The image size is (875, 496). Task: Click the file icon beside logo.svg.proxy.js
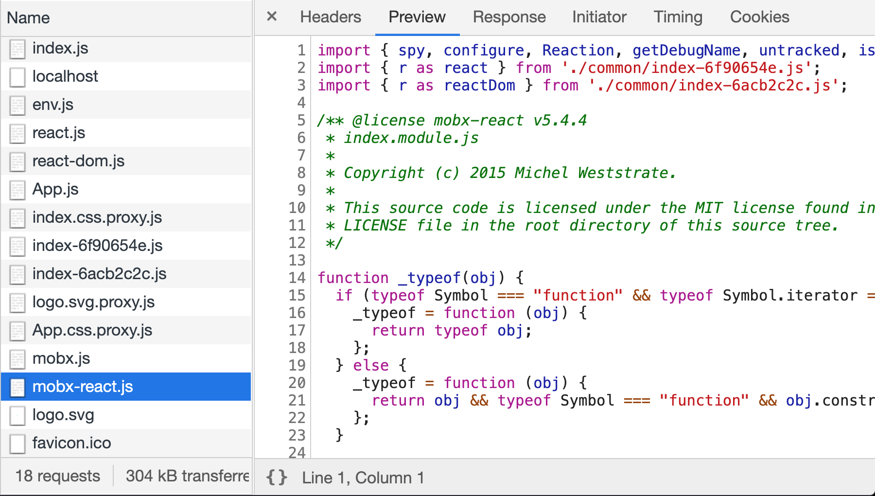17,303
